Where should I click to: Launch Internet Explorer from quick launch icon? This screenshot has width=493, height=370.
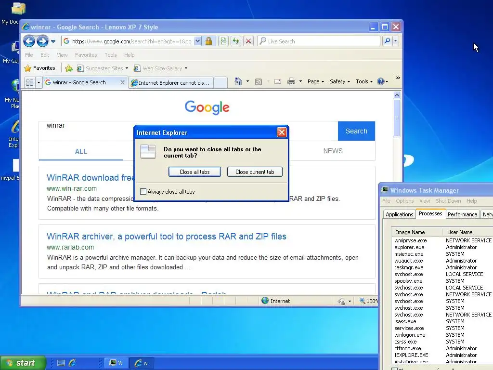(73, 363)
